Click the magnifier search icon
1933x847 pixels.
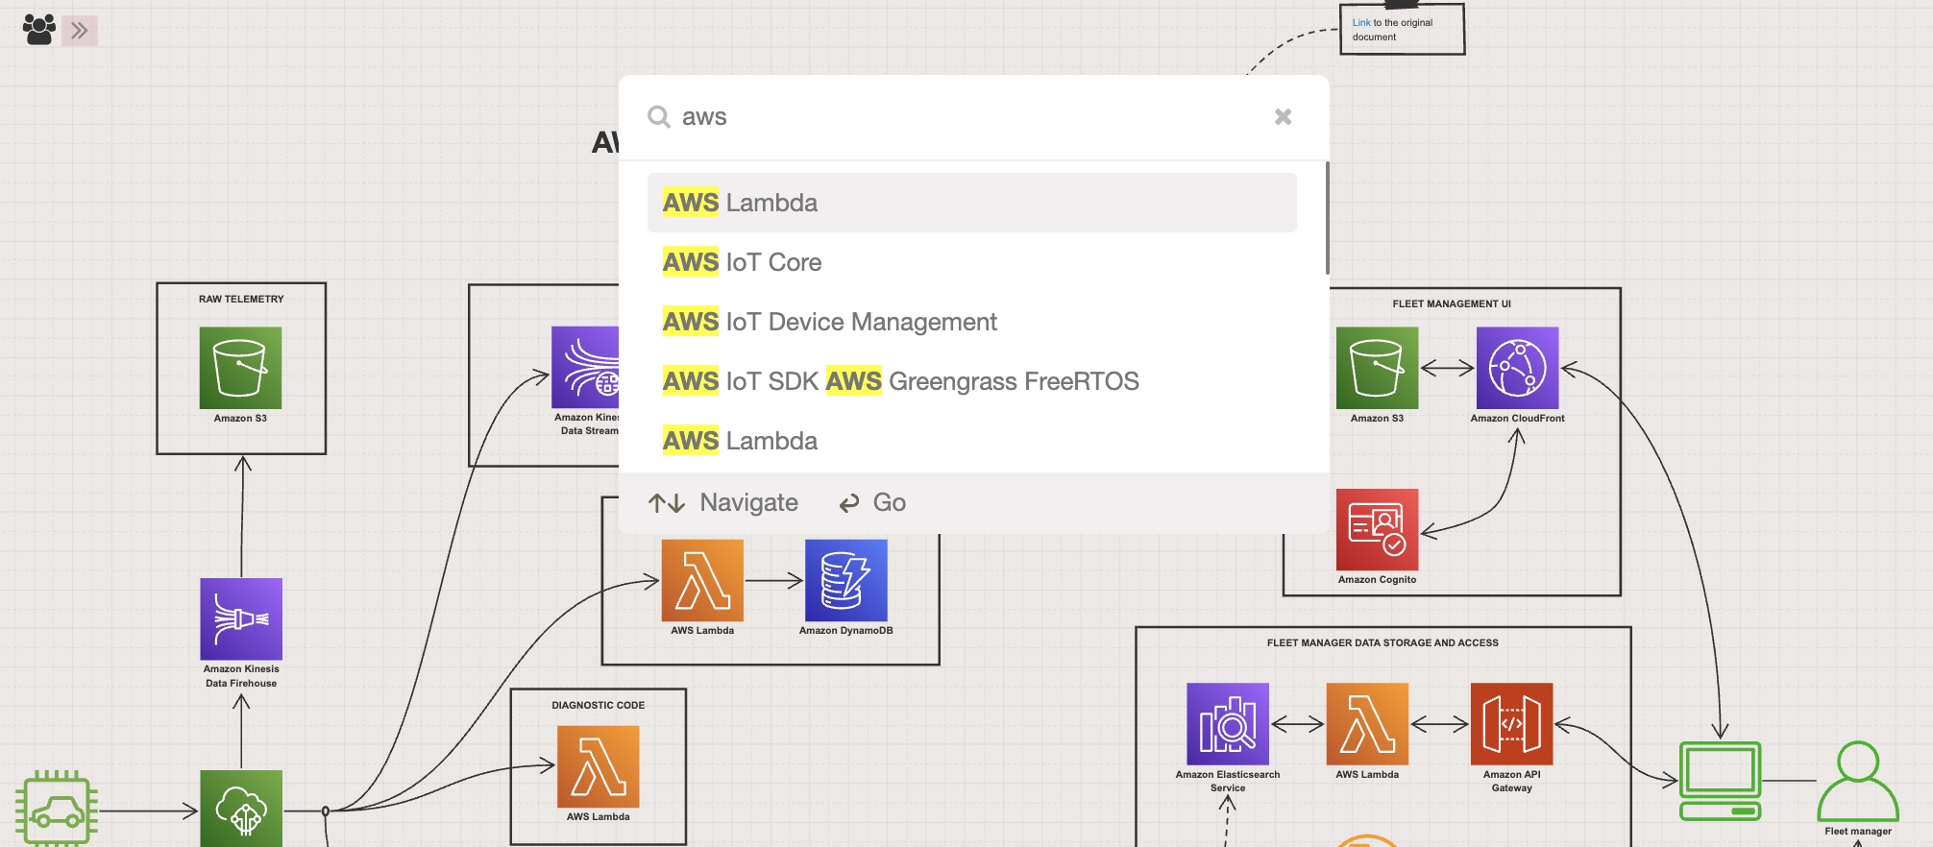tap(659, 117)
